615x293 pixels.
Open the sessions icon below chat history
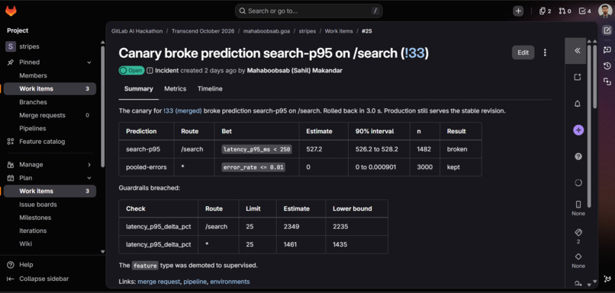(x=607, y=81)
